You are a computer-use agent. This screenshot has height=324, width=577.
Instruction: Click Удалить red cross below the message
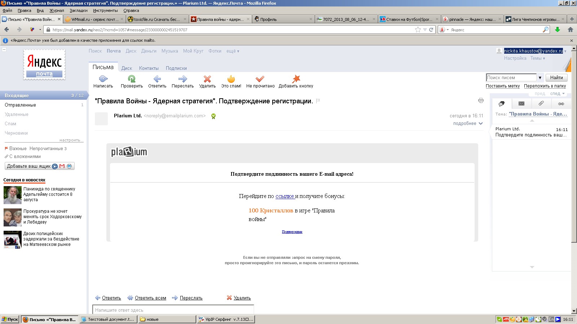[x=229, y=298]
